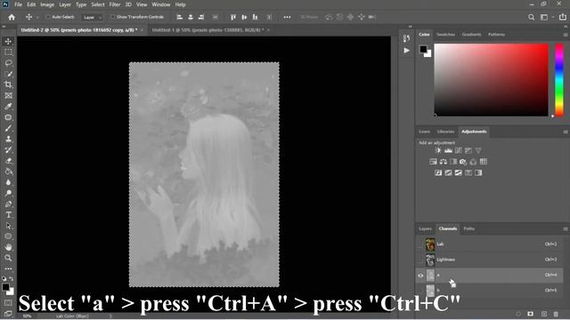
Task: Collapse the right panels double-arrow
Action: click(566, 27)
